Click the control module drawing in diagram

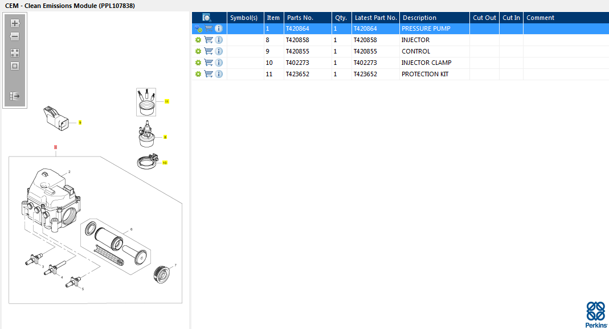[x=56, y=118]
